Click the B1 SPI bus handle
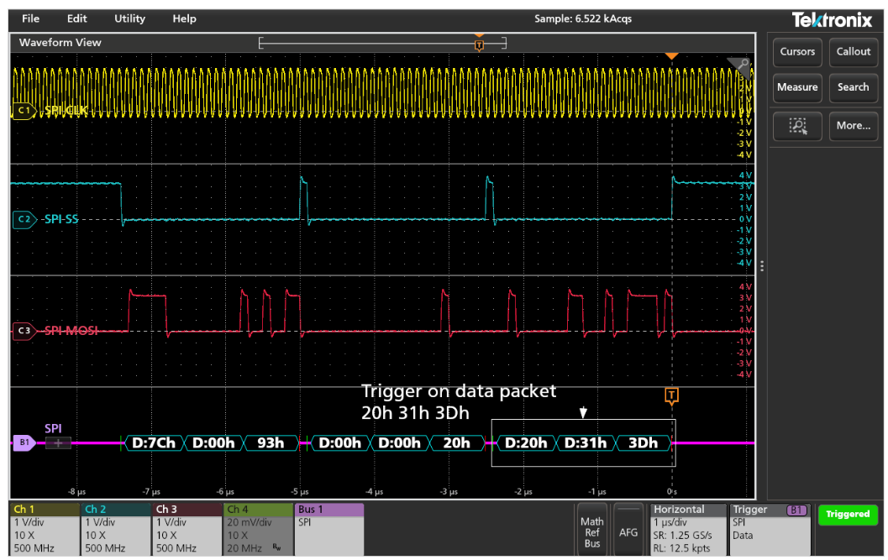This screenshot has height=560, width=888. pyautogui.click(x=24, y=442)
